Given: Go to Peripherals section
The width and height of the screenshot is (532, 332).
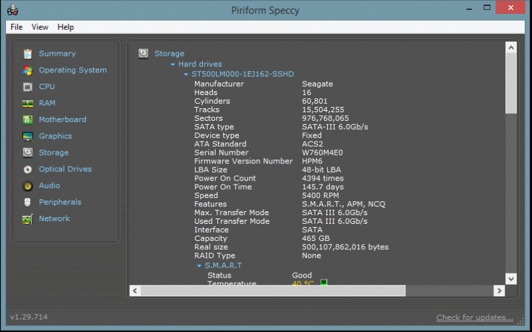Looking at the screenshot, I should (60, 203).
